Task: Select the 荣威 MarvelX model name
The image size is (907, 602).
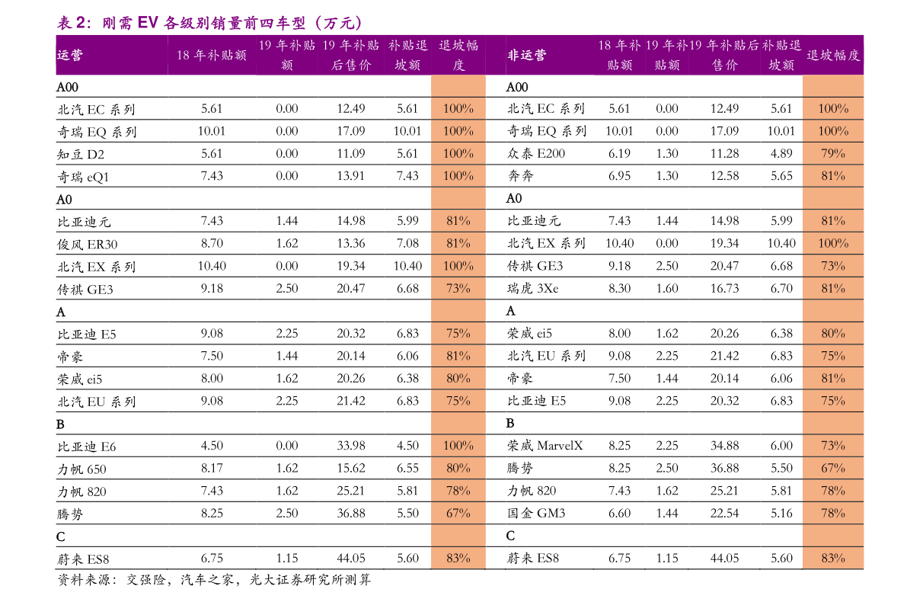Action: tap(545, 445)
